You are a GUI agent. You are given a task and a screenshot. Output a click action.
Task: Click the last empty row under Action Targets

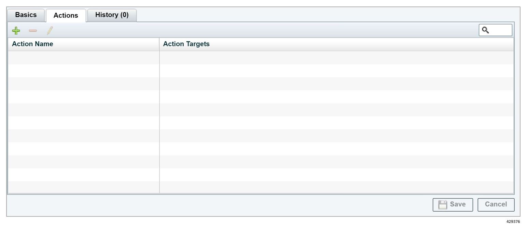point(336,187)
